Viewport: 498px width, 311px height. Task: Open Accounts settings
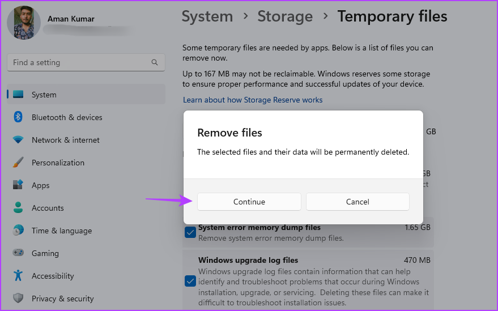coord(86,208)
